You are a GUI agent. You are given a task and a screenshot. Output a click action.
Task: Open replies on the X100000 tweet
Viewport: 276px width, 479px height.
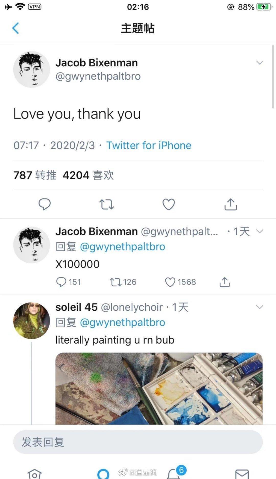[61, 282]
